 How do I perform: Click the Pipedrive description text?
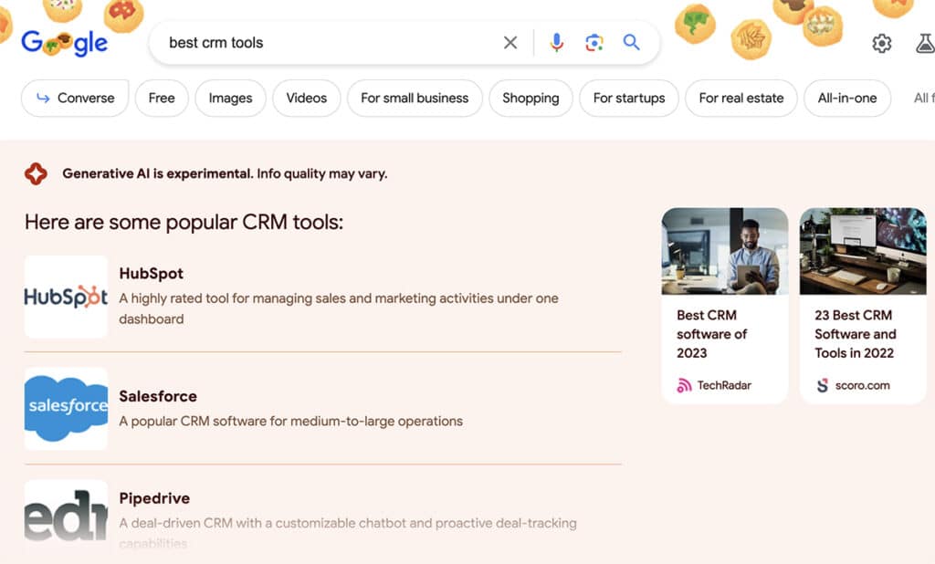[348, 533]
